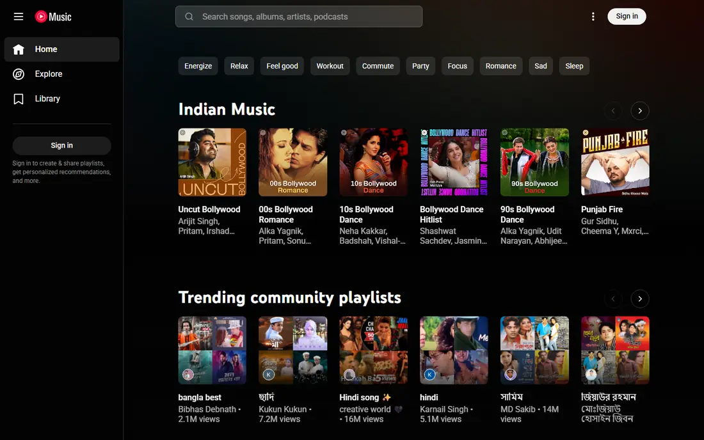Select the Workout chip
Screen dimensions: 704x440
click(330, 66)
